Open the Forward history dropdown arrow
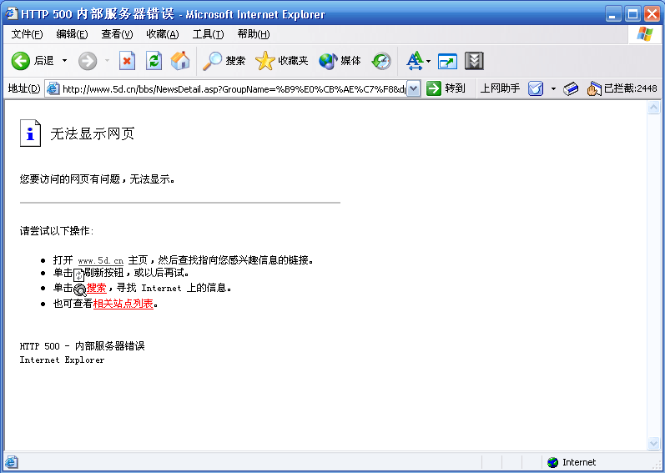This screenshot has height=473, width=665. click(107, 61)
